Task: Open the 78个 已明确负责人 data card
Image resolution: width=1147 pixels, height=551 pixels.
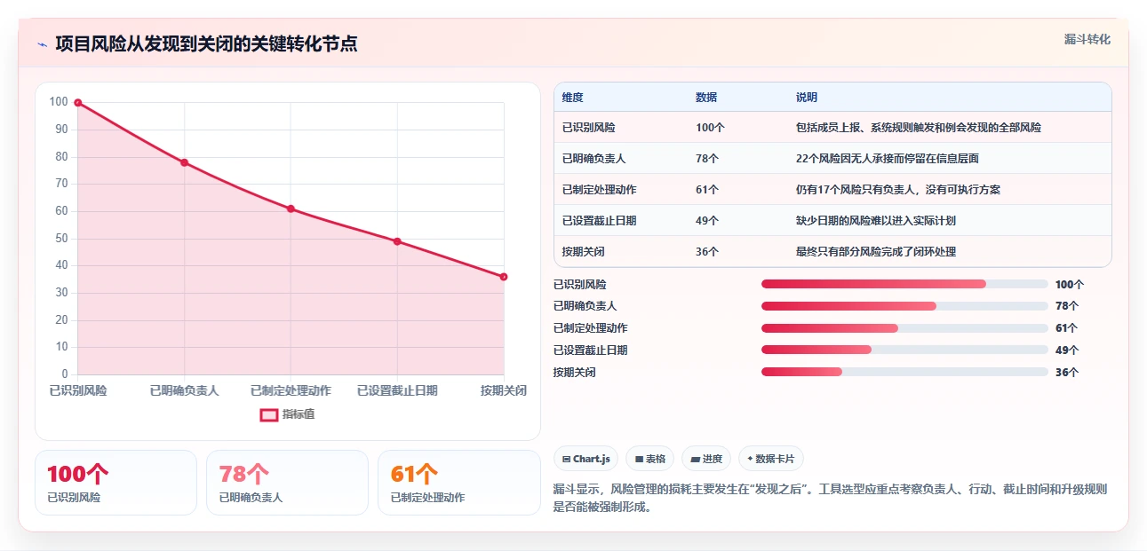Action: 287,483
